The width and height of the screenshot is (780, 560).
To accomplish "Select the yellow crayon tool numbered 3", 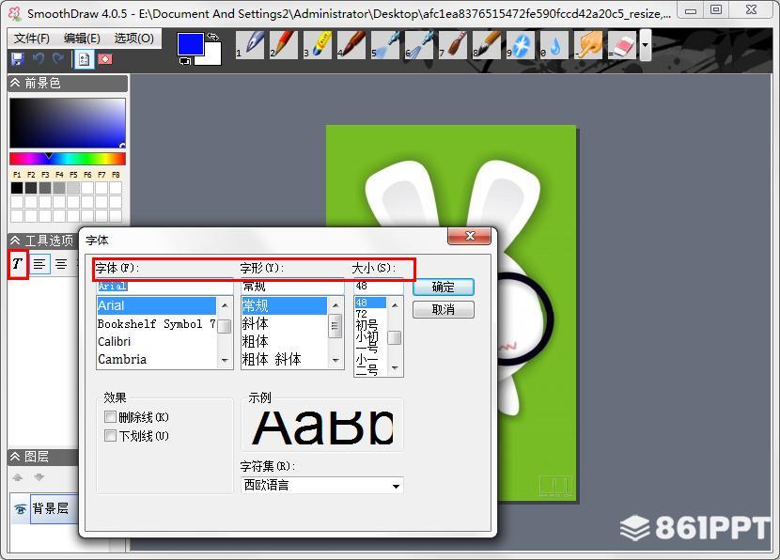I will coord(318,45).
